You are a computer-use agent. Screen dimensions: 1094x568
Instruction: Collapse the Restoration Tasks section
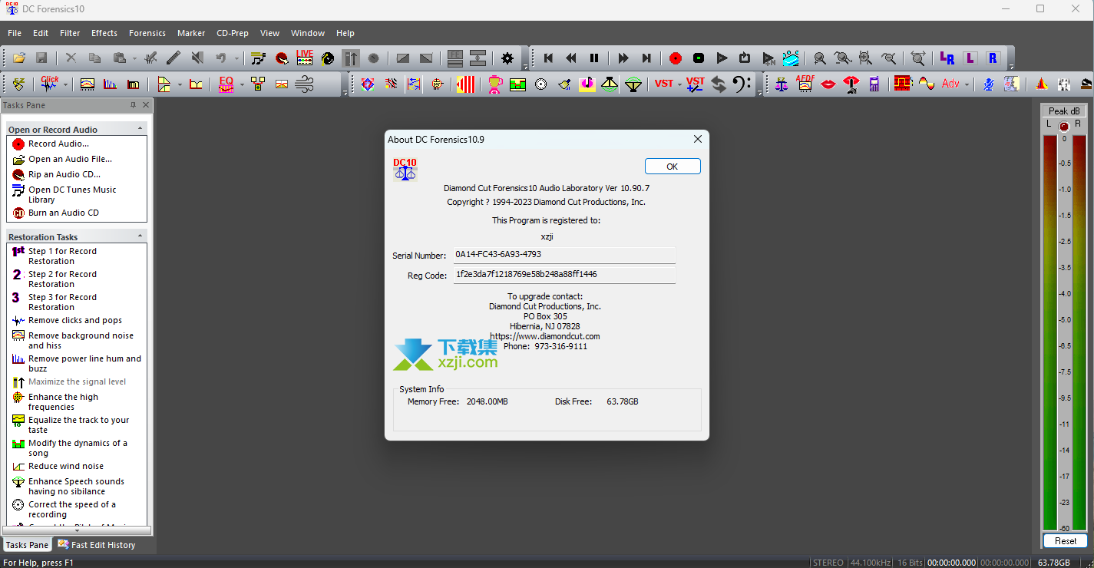coord(140,236)
